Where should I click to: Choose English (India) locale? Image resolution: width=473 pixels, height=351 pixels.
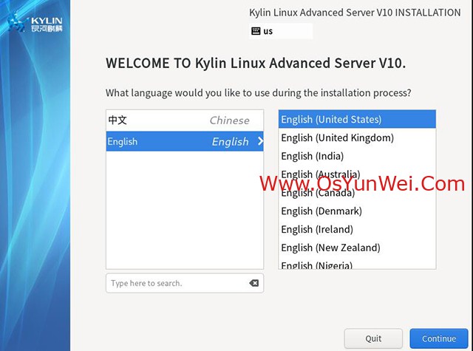tap(357, 156)
